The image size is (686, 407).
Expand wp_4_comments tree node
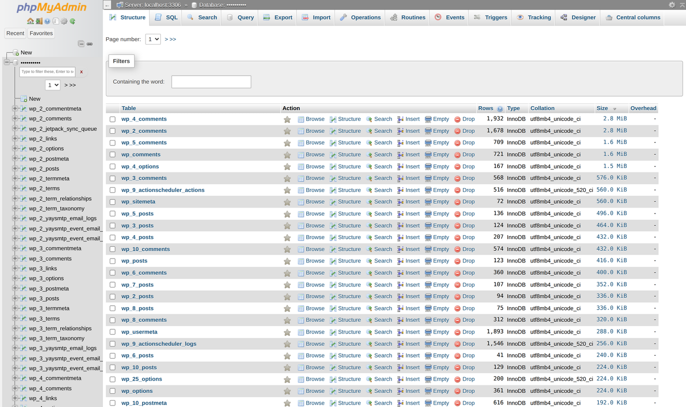tap(15, 388)
